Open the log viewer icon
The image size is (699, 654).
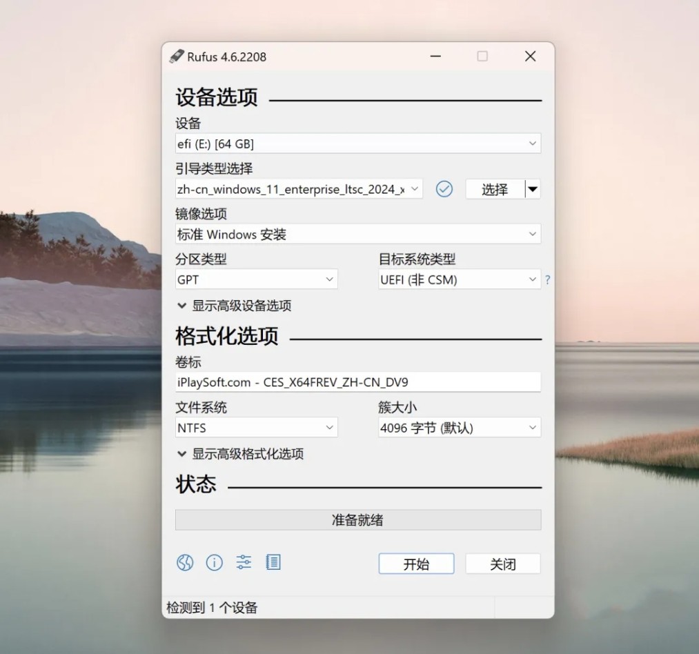tap(273, 563)
